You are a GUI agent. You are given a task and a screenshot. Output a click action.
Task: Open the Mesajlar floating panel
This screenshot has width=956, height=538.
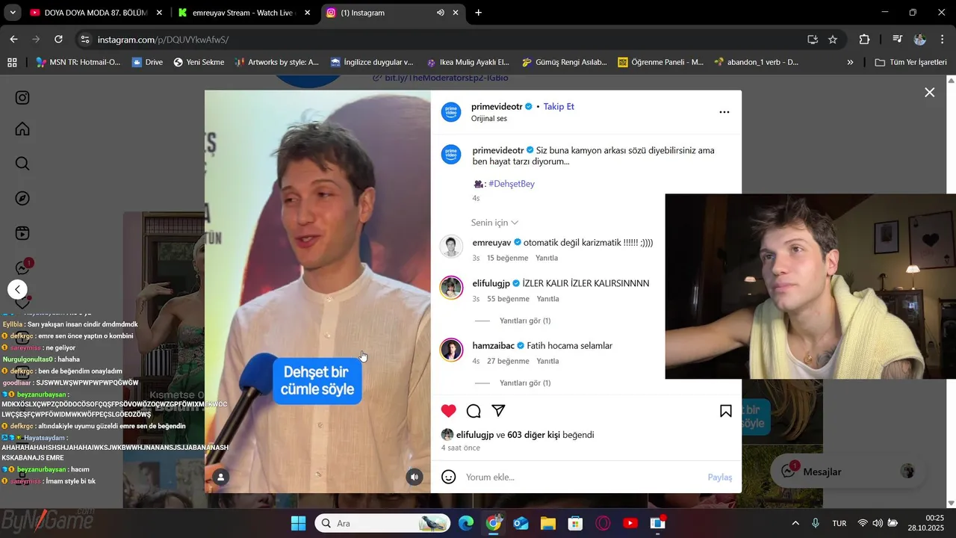(848, 471)
